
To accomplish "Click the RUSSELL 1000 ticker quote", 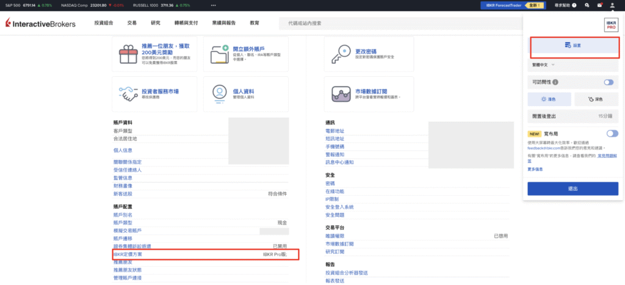I will click(x=161, y=5).
